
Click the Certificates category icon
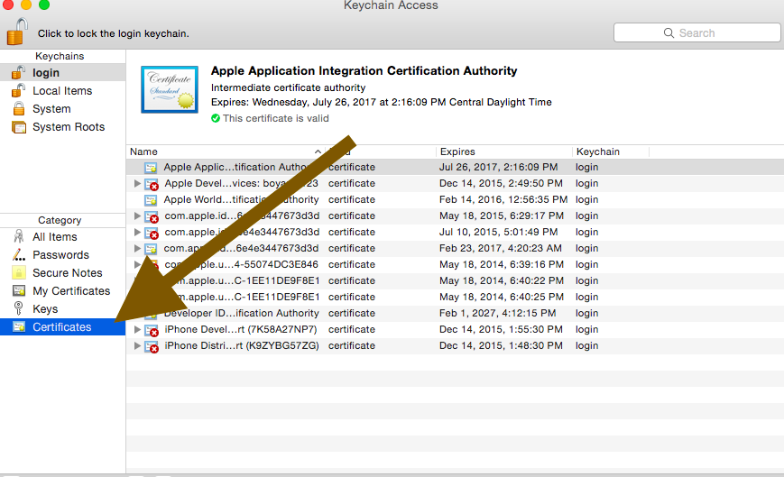coord(19,326)
